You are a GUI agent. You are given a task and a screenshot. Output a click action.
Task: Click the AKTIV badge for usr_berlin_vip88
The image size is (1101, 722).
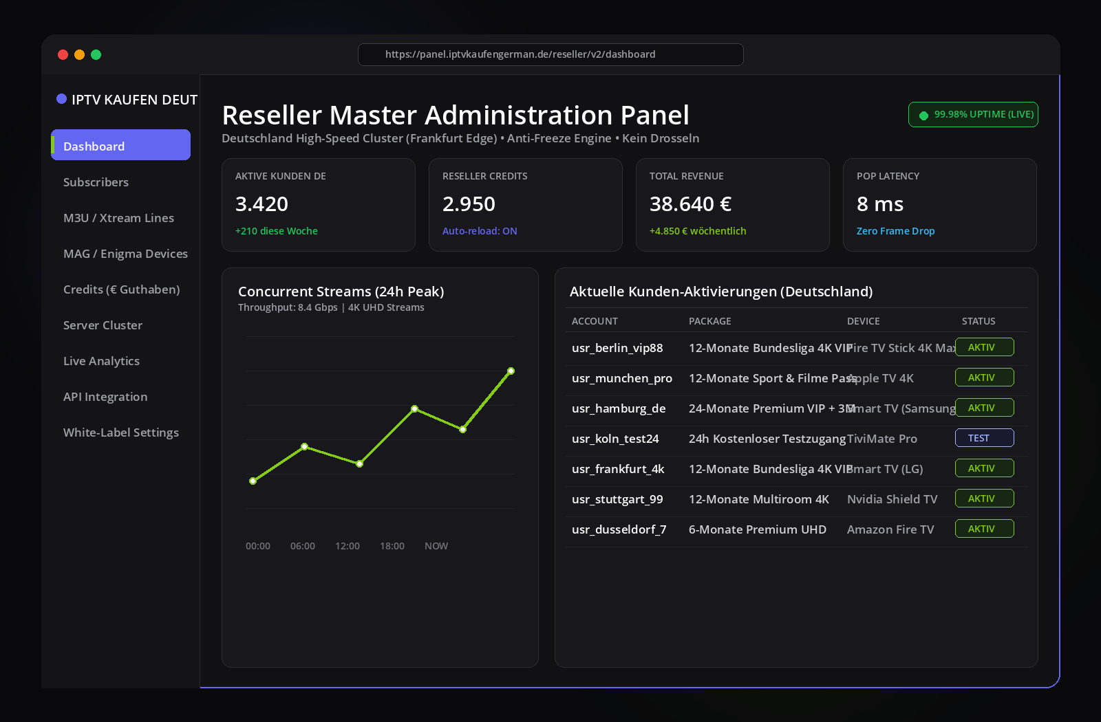[984, 347]
